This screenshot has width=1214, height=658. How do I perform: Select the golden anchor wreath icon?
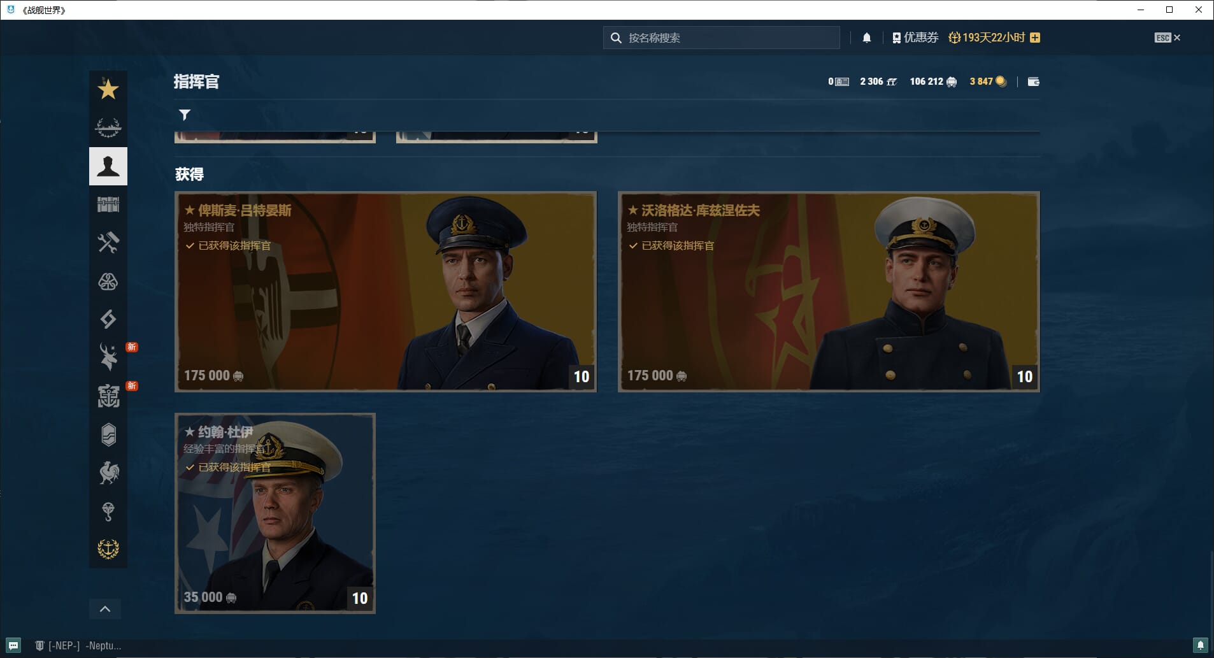click(108, 549)
